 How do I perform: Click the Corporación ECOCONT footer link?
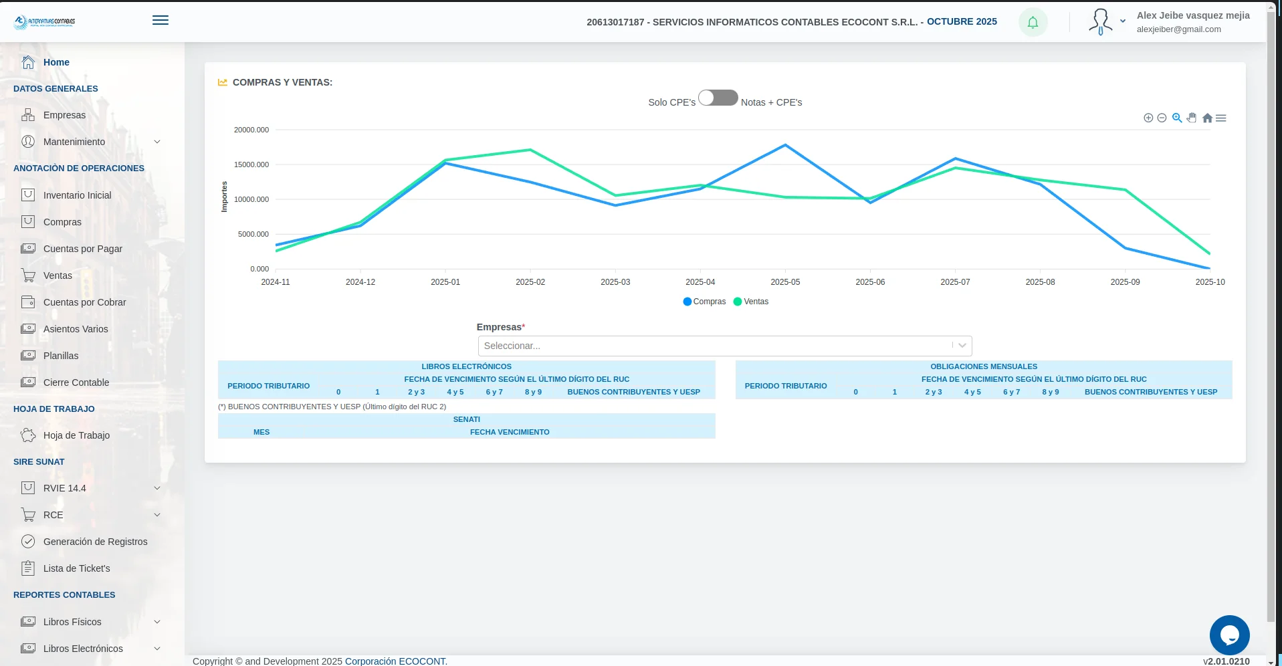pos(395,661)
